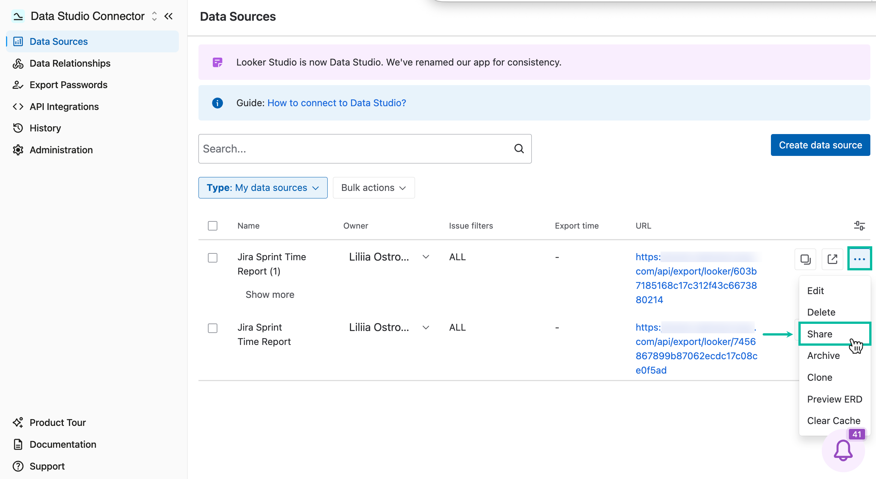Click the History clock icon
The image size is (876, 479).
click(x=18, y=128)
